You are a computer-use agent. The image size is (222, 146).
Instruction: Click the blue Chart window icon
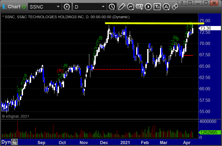(5, 7)
